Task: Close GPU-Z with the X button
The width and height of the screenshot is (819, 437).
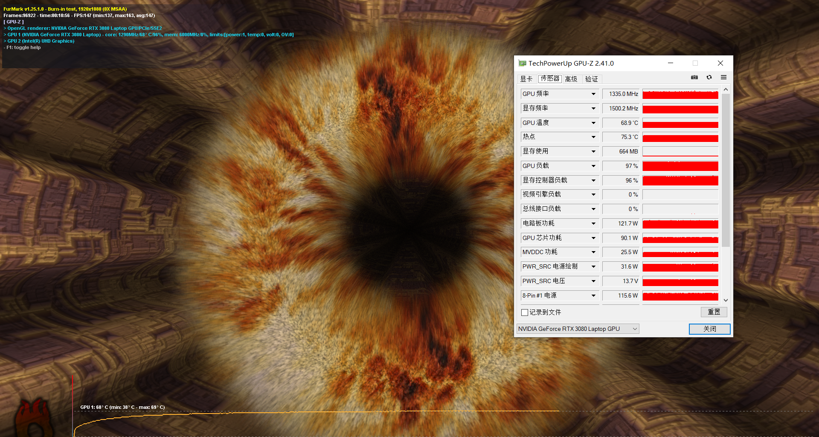Action: tap(720, 63)
